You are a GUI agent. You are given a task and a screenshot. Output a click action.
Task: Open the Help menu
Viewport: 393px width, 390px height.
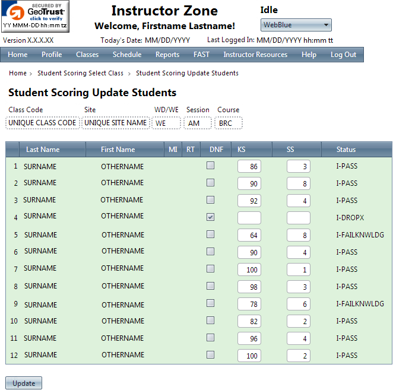pyautogui.click(x=309, y=55)
